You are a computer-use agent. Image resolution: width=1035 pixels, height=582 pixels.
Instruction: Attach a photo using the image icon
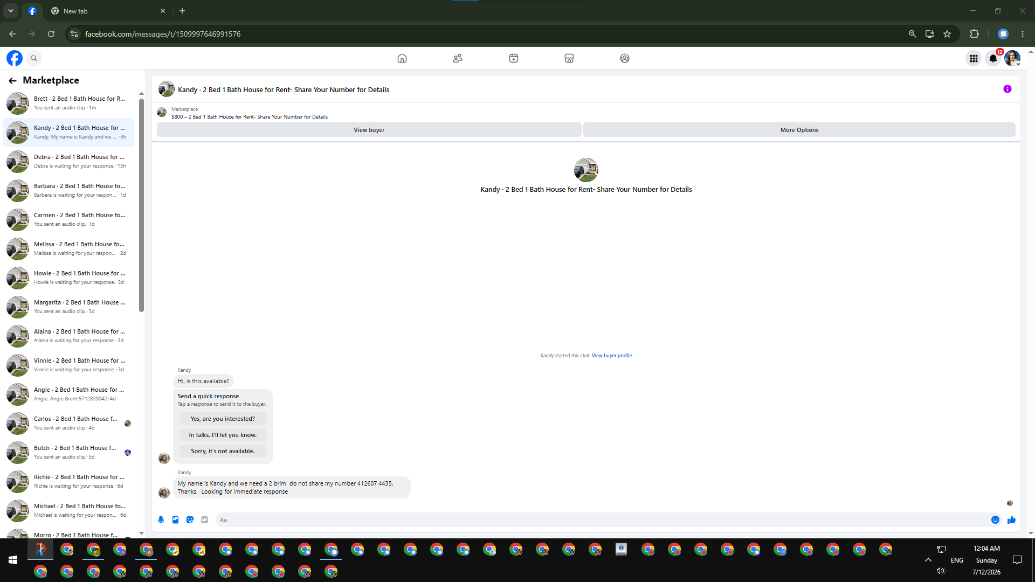(x=175, y=520)
